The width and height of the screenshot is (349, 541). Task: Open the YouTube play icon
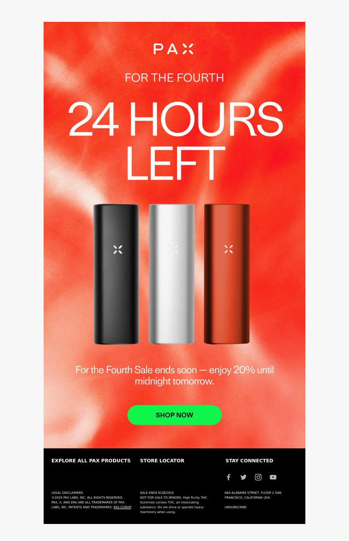coord(273,477)
